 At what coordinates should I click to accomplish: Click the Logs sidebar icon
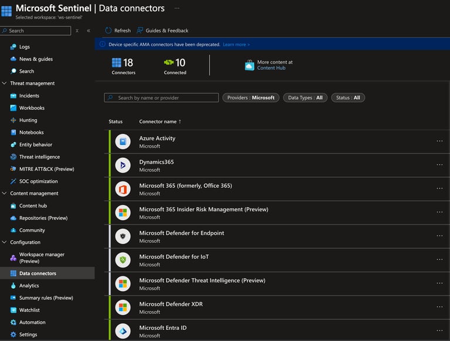[x=13, y=46]
